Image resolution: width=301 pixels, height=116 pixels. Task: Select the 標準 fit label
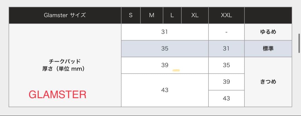(x=268, y=49)
